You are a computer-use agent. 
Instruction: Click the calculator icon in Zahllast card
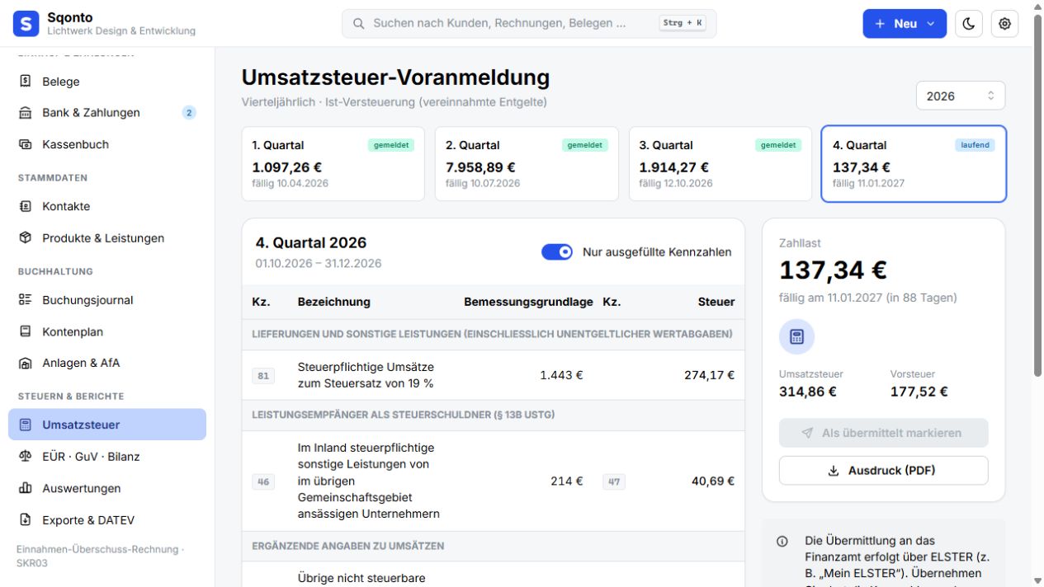[796, 336]
